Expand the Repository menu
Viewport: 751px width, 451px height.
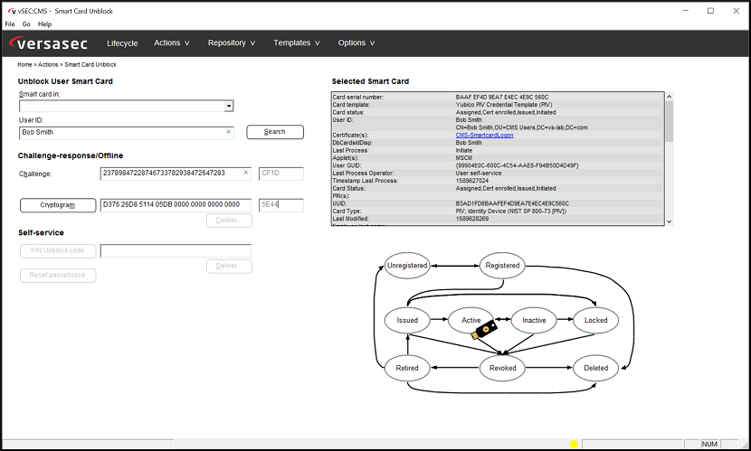231,42
